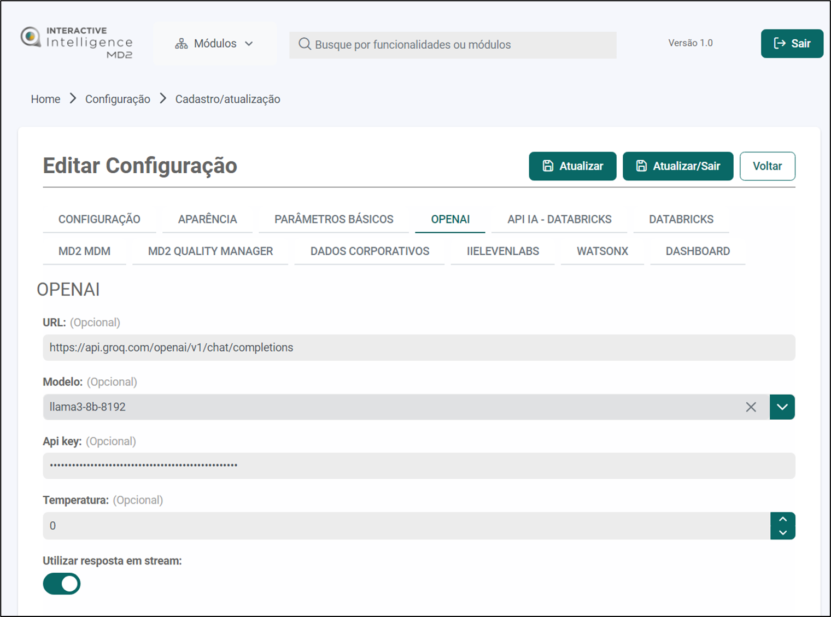Click the Interactive Intelligence MD2 logo

(x=77, y=43)
